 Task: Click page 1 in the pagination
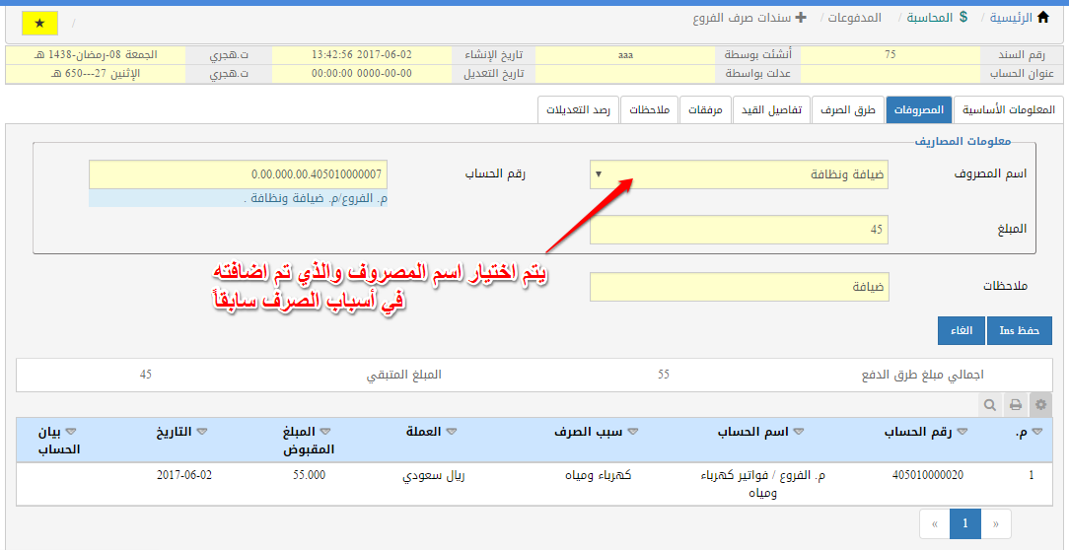tap(965, 524)
